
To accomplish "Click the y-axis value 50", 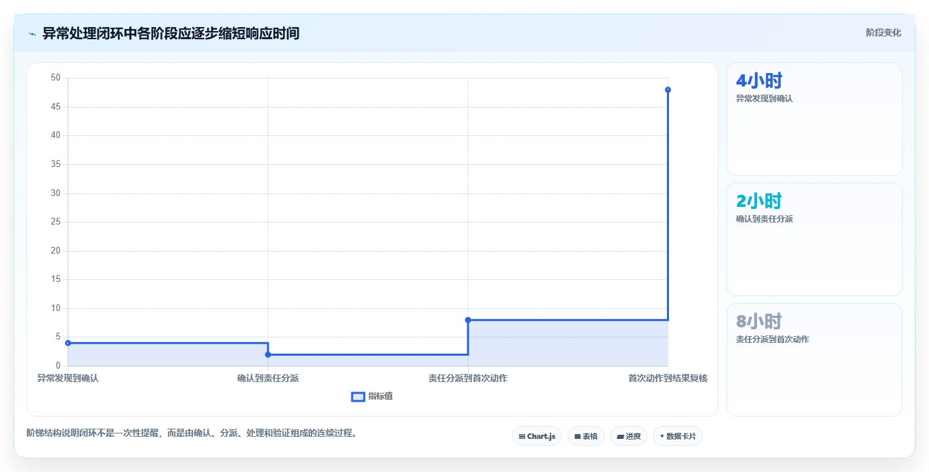I will 56,78.
